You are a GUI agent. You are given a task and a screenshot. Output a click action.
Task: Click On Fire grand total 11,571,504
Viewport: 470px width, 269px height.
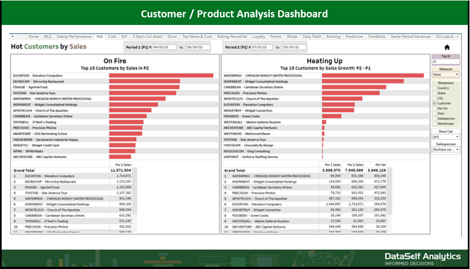(x=121, y=170)
